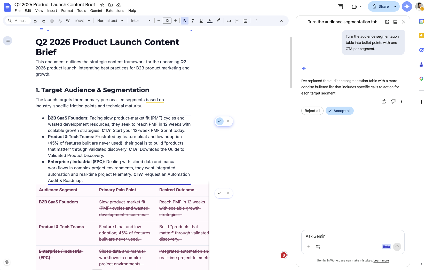The height and width of the screenshot is (270, 425).
Task: Open the document outline icon
Action: click(x=7, y=41)
